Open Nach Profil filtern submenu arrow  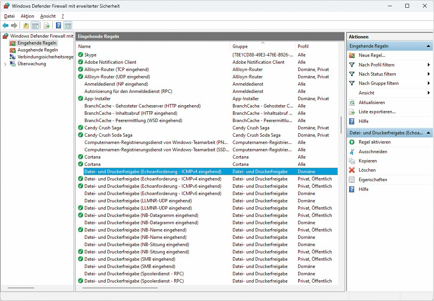point(429,65)
